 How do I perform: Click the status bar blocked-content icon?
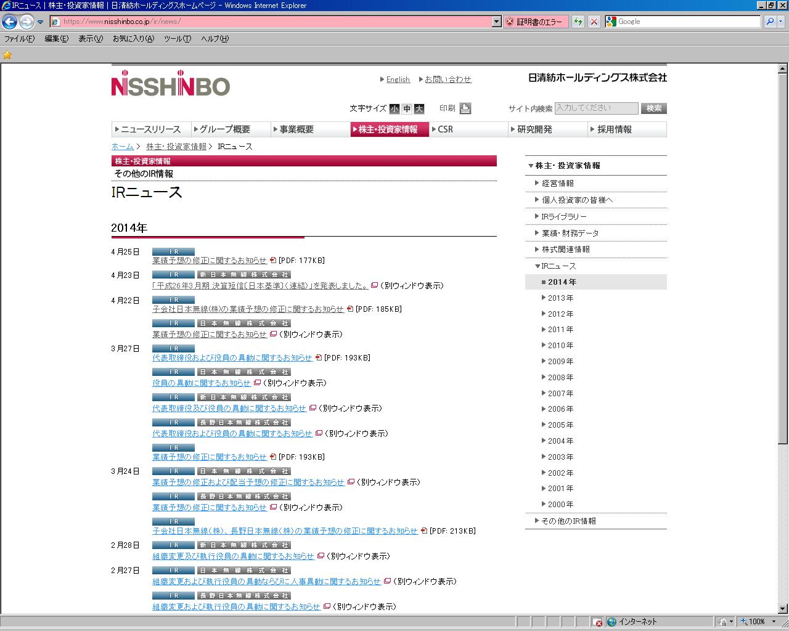tap(597, 622)
